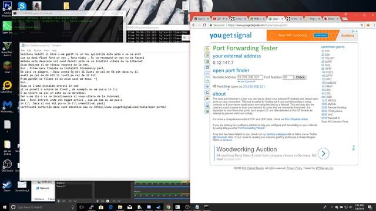Open Notepad View menu
Screen dimensions: 376x211
pyautogui.click(x=46, y=50)
